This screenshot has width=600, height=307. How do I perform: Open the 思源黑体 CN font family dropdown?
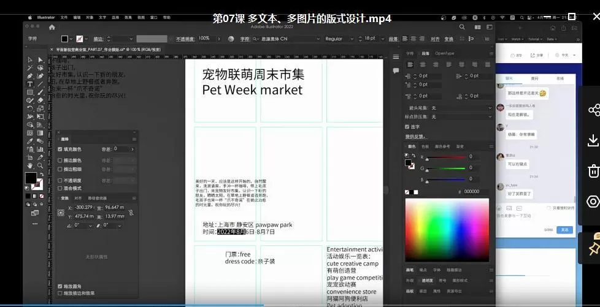pyautogui.click(x=318, y=39)
